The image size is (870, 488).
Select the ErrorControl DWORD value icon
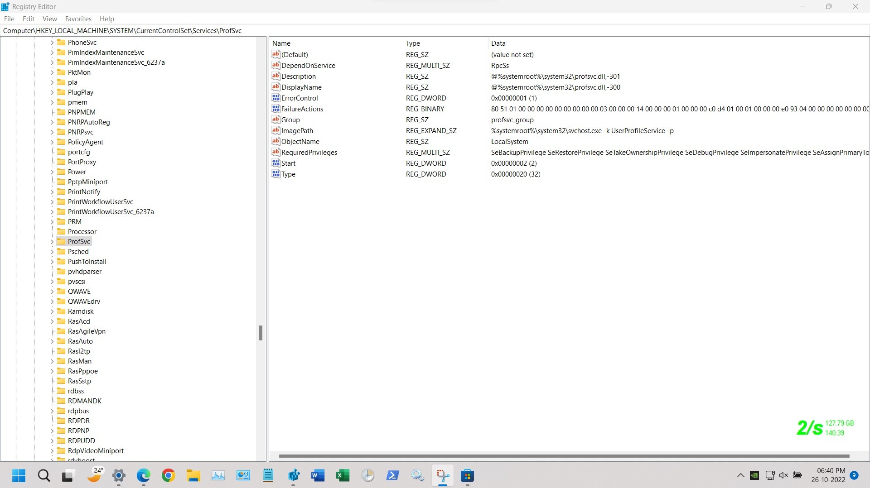coord(276,98)
